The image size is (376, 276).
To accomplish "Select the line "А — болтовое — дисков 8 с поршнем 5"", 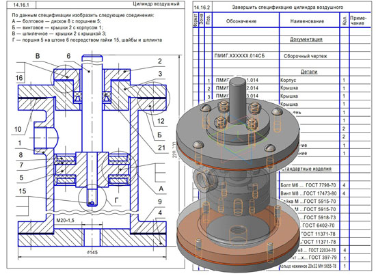I will [x=57, y=21].
